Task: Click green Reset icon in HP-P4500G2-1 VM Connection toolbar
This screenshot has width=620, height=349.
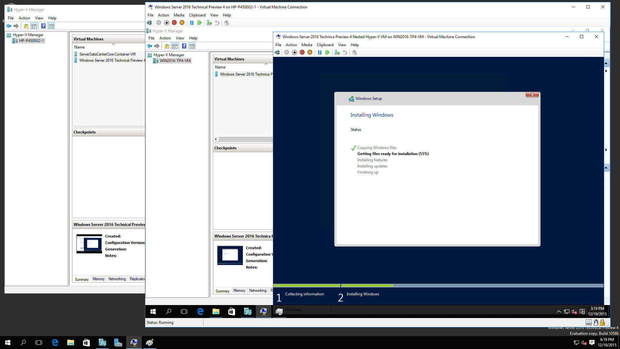Action: click(200, 23)
